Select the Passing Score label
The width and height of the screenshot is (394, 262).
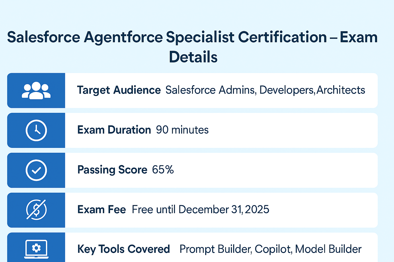[112, 170]
